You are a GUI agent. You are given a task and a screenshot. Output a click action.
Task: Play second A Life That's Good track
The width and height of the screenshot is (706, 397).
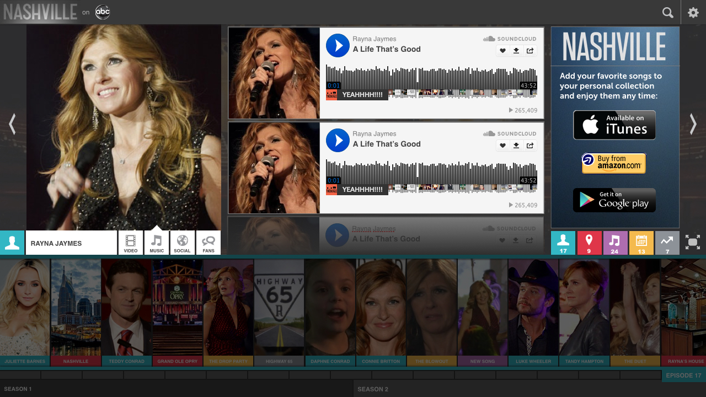pos(338,140)
